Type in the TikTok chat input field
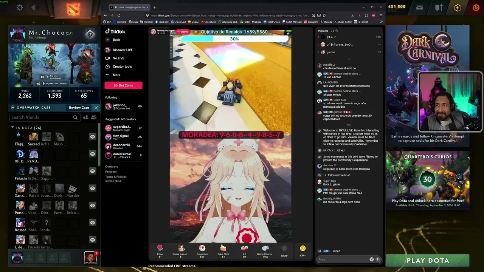Screen dimensions: 484x272 tap(343, 259)
